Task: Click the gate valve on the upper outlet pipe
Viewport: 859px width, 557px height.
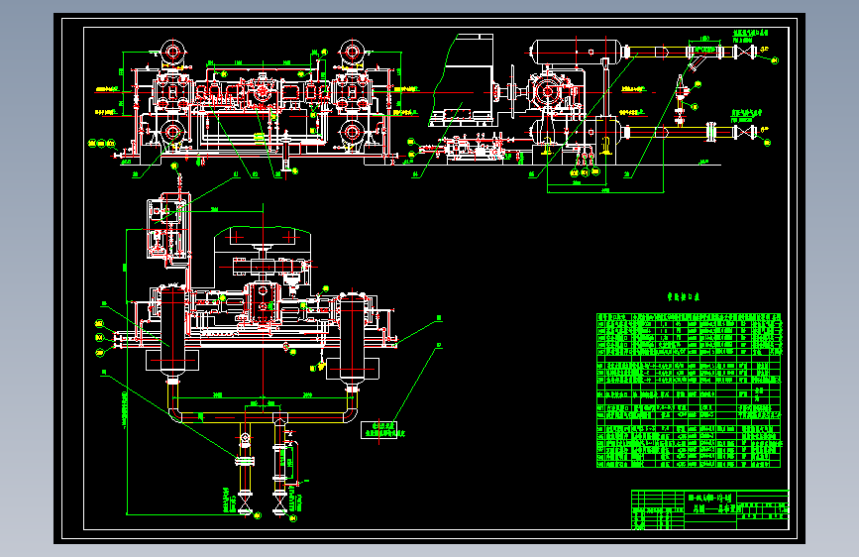Action: tap(745, 53)
